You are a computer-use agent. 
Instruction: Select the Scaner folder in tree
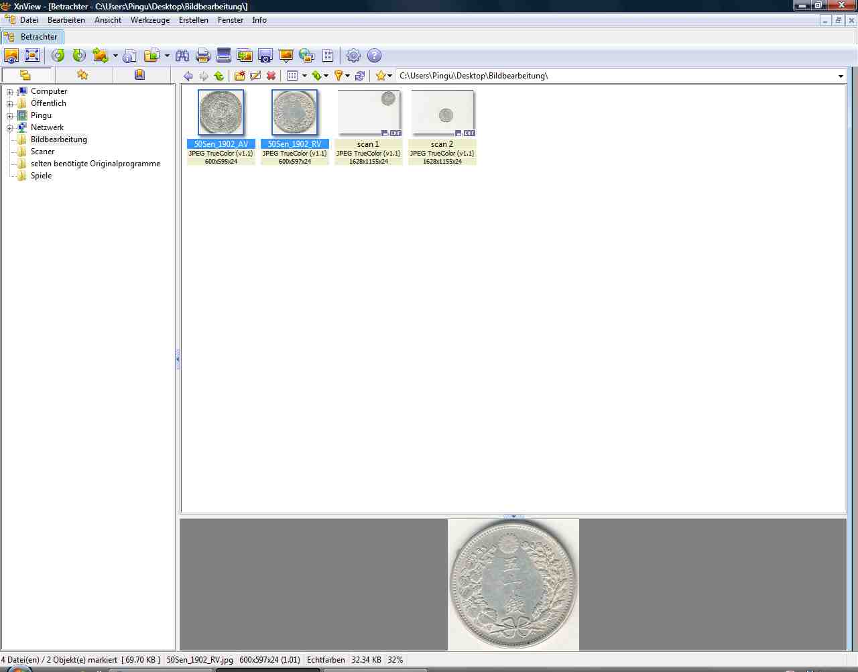(x=42, y=152)
